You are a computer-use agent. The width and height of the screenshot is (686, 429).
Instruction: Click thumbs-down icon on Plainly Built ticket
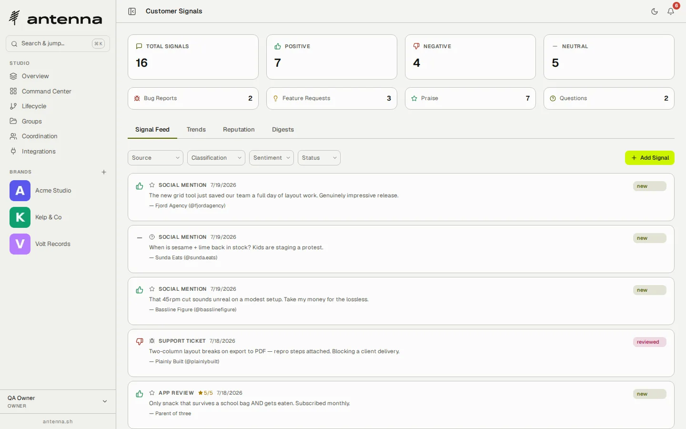click(x=140, y=342)
